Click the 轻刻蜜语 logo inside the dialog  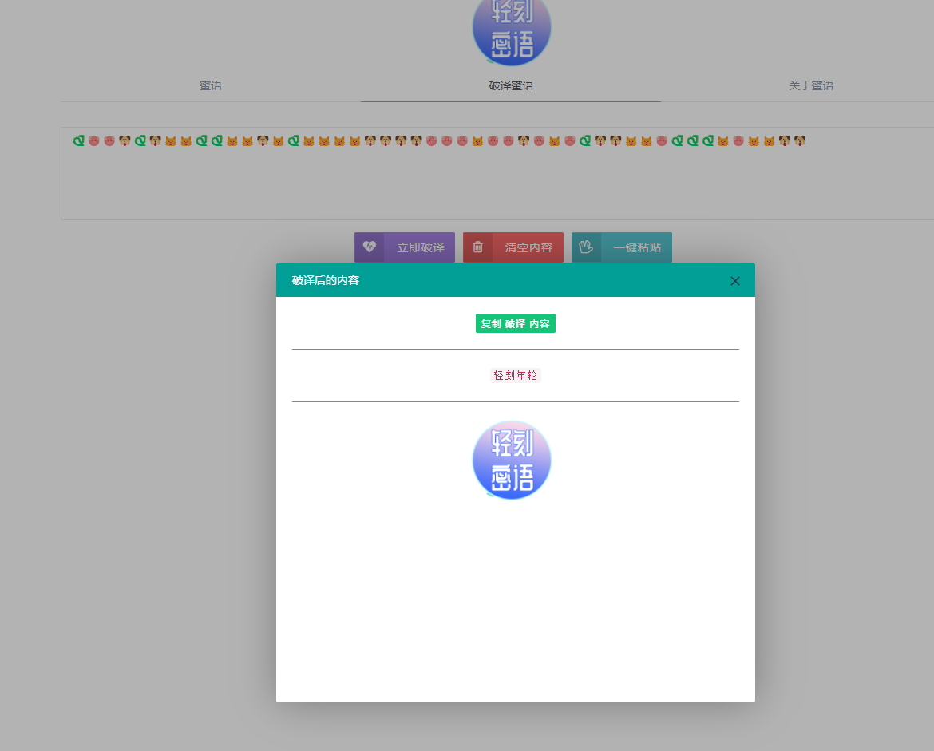(x=512, y=460)
